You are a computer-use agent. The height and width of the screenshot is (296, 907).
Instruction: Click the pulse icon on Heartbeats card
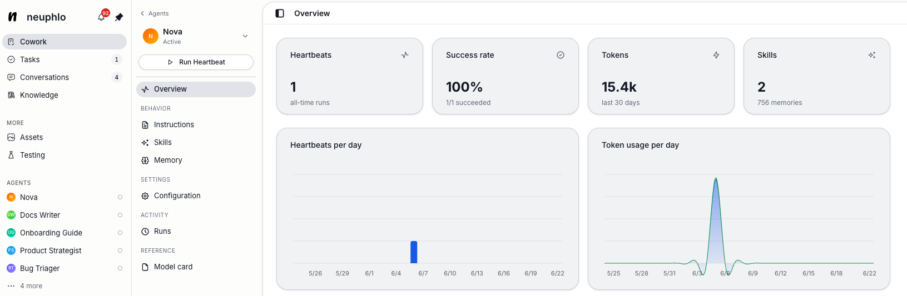(x=405, y=55)
